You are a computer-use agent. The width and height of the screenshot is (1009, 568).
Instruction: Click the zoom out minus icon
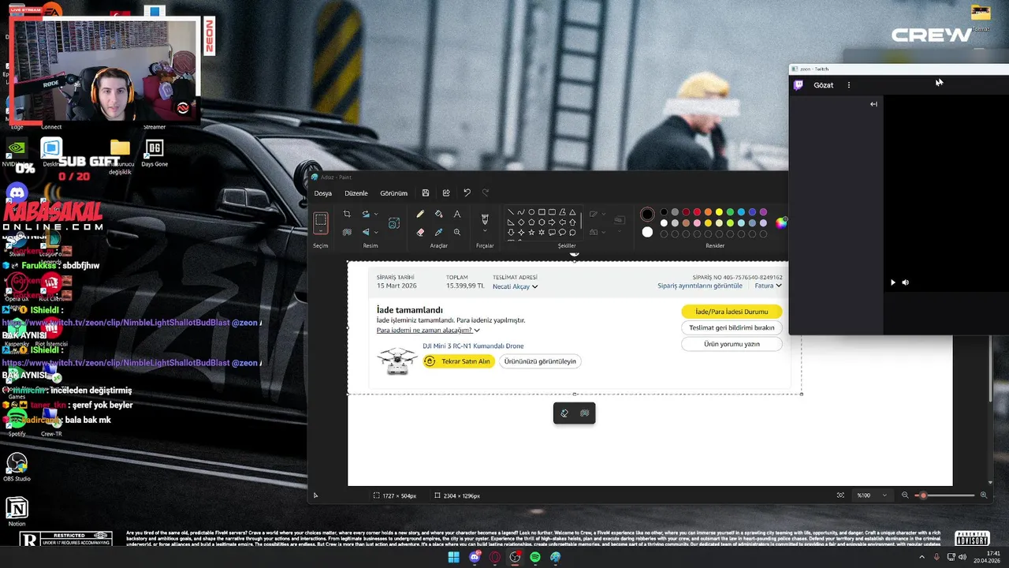pos(905,495)
